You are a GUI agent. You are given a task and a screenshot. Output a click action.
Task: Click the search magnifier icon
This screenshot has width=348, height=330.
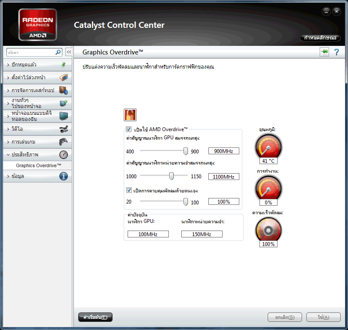pos(58,52)
